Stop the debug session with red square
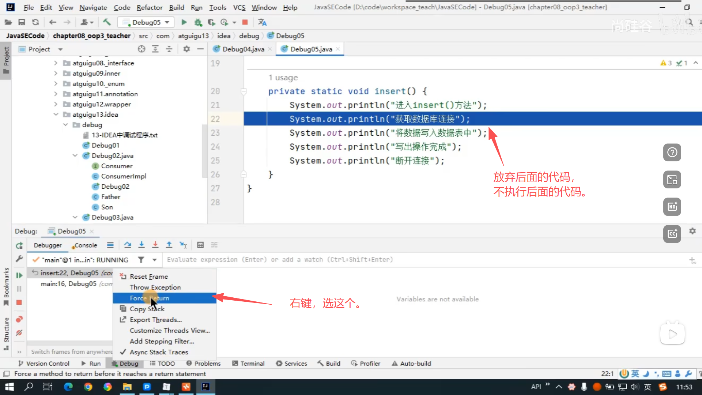702x395 pixels. 19,302
